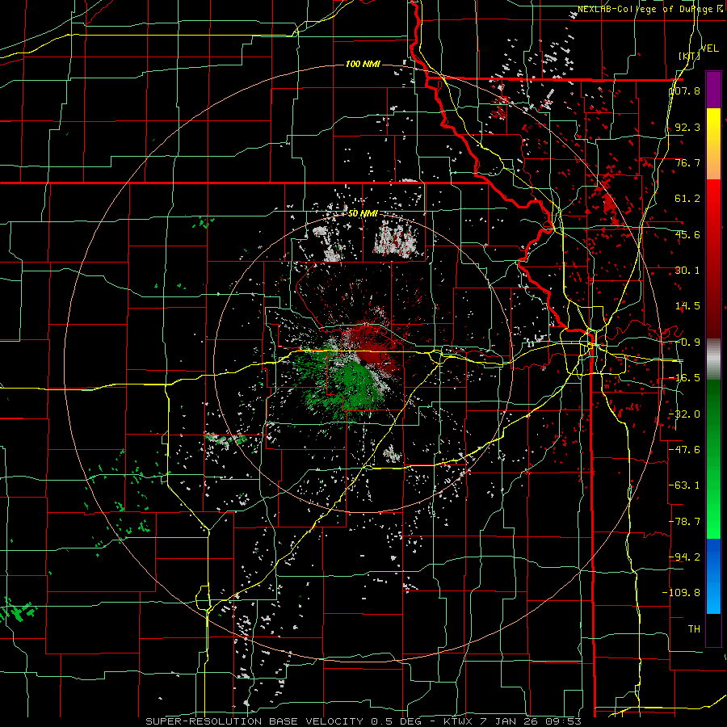This screenshot has height=727, width=727.
Task: Click the 100 NMI range ring label
Action: (x=363, y=64)
